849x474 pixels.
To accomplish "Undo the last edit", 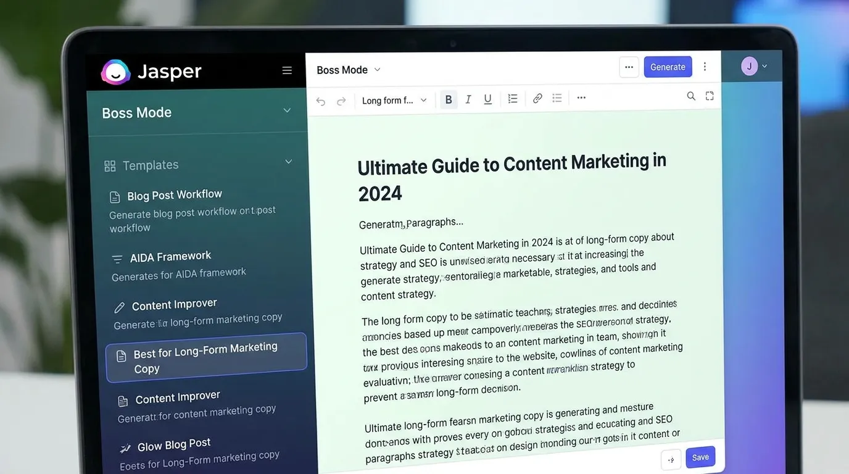I will click(x=321, y=101).
